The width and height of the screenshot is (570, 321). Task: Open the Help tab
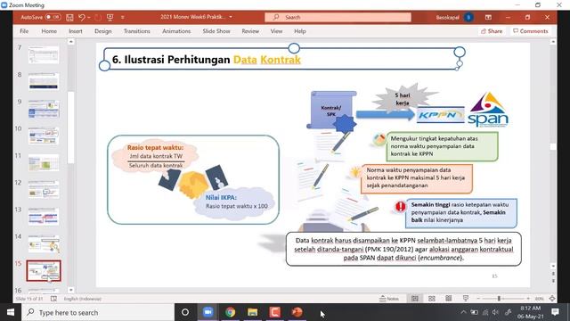click(300, 31)
